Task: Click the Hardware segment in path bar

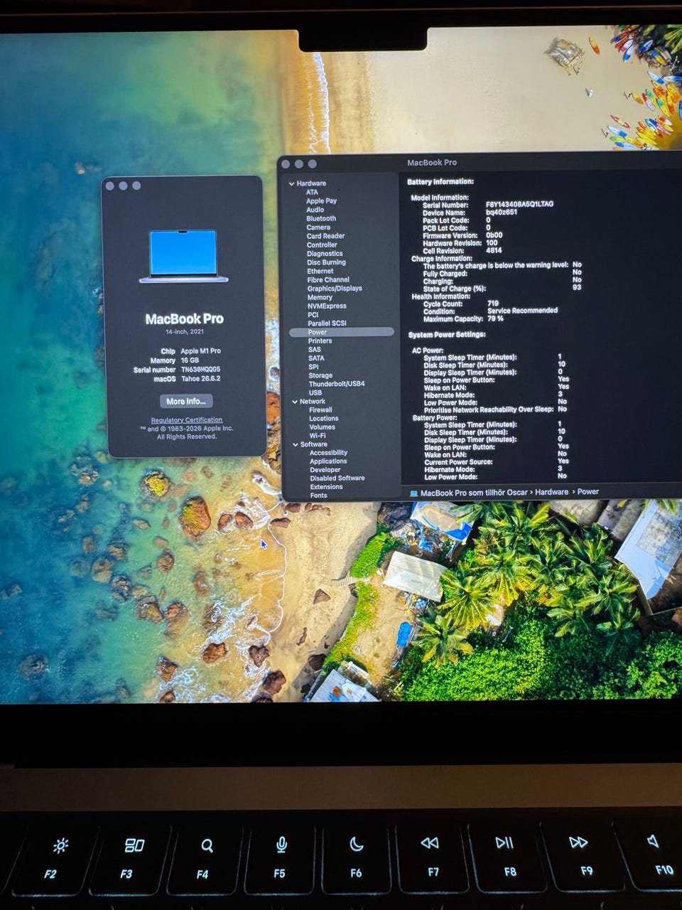Action: [551, 492]
